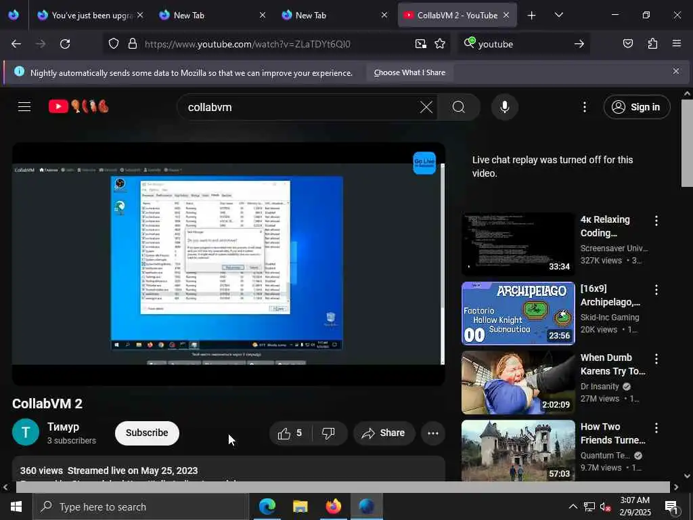Screen dimensions: 693x520
Task: Open options for When Dumb Karens video
Action: [656, 359]
